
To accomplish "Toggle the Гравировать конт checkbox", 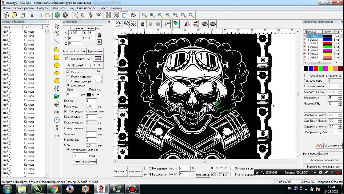I will click(x=67, y=58).
